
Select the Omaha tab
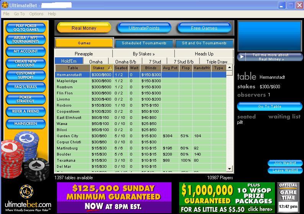click(x=96, y=62)
